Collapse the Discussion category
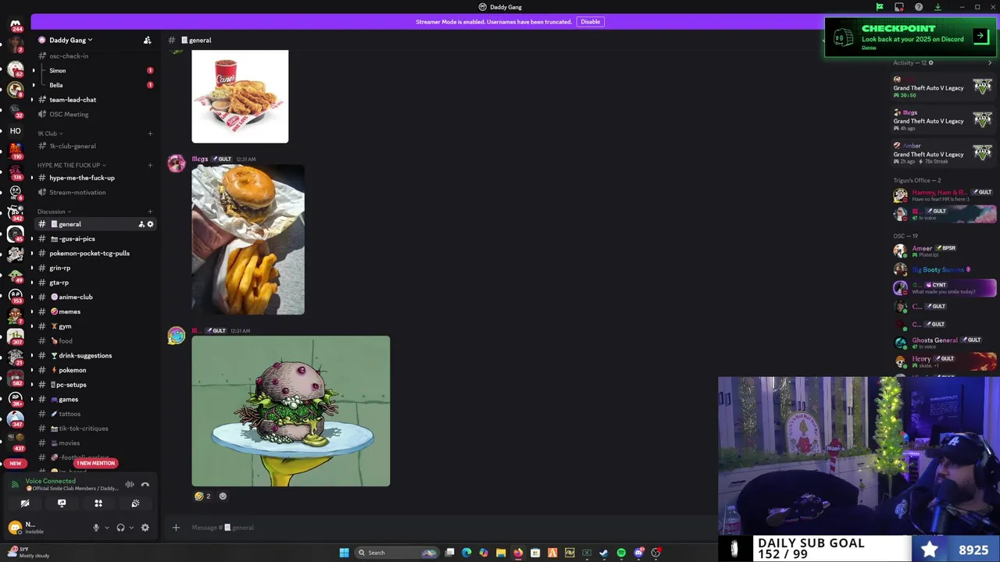The height and width of the screenshot is (562, 1000). [54, 212]
